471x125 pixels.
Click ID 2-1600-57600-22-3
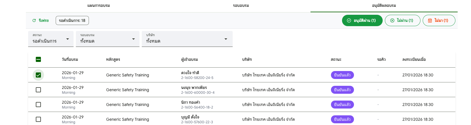pos(197,122)
